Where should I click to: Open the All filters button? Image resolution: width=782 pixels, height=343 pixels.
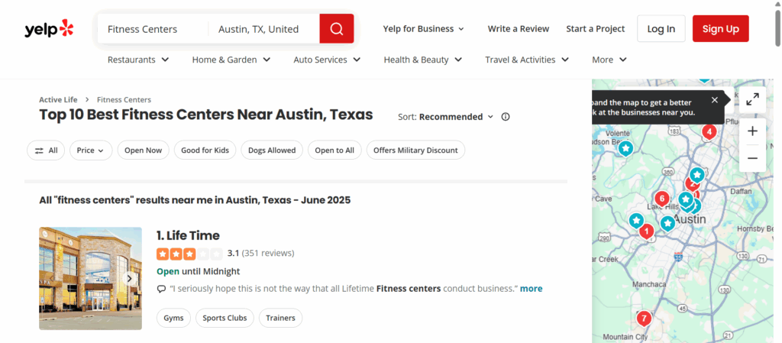coord(46,150)
